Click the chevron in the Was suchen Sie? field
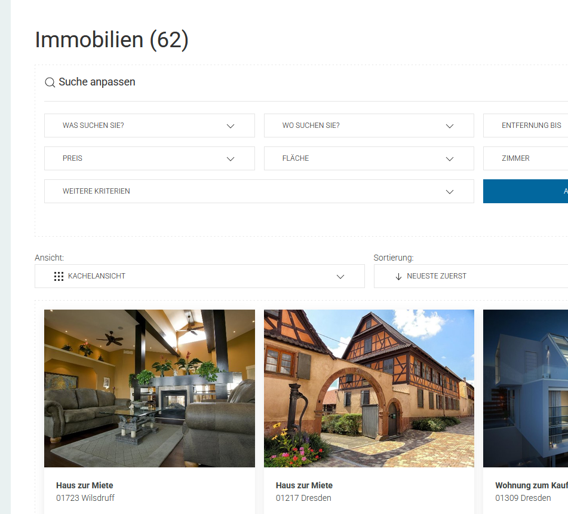 pos(231,126)
